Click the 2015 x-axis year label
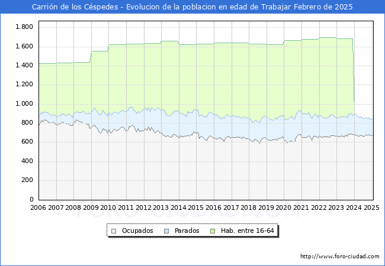 point(196,207)
